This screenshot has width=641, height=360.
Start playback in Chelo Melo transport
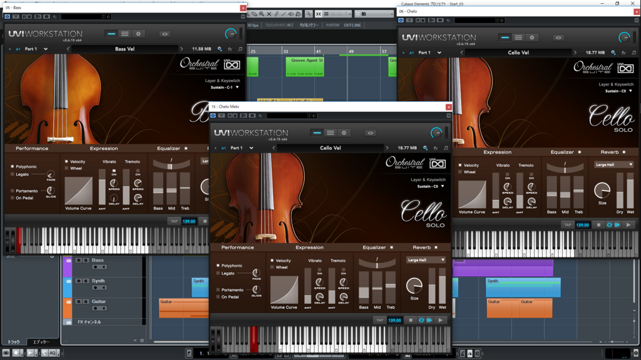click(x=440, y=321)
